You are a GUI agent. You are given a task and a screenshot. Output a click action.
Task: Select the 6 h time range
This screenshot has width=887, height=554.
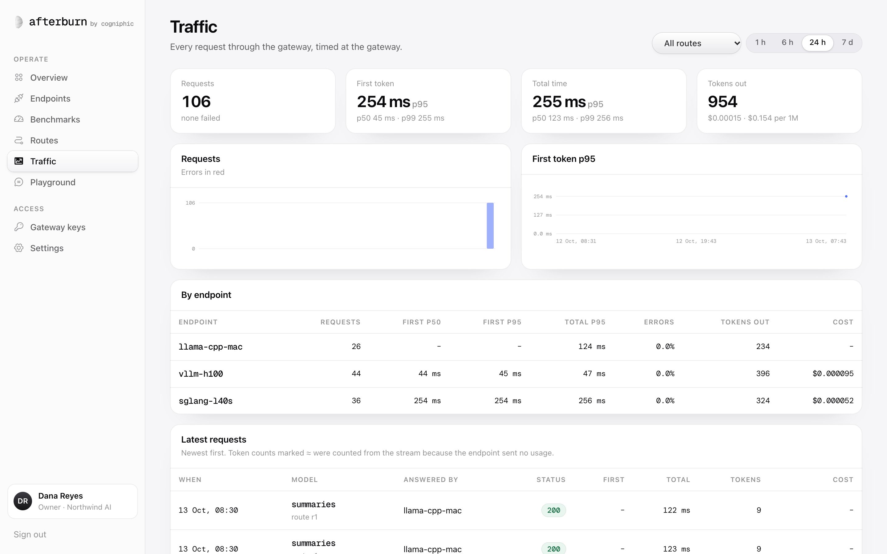pos(787,42)
